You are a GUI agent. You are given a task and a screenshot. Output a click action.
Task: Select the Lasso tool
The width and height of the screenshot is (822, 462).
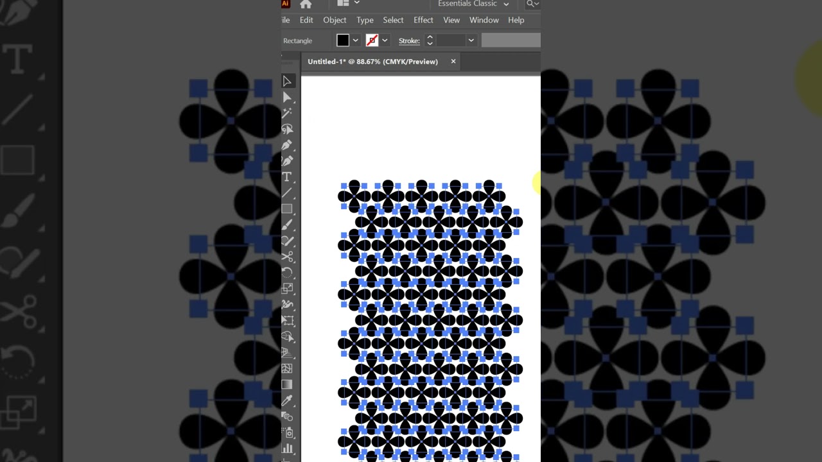click(x=287, y=129)
